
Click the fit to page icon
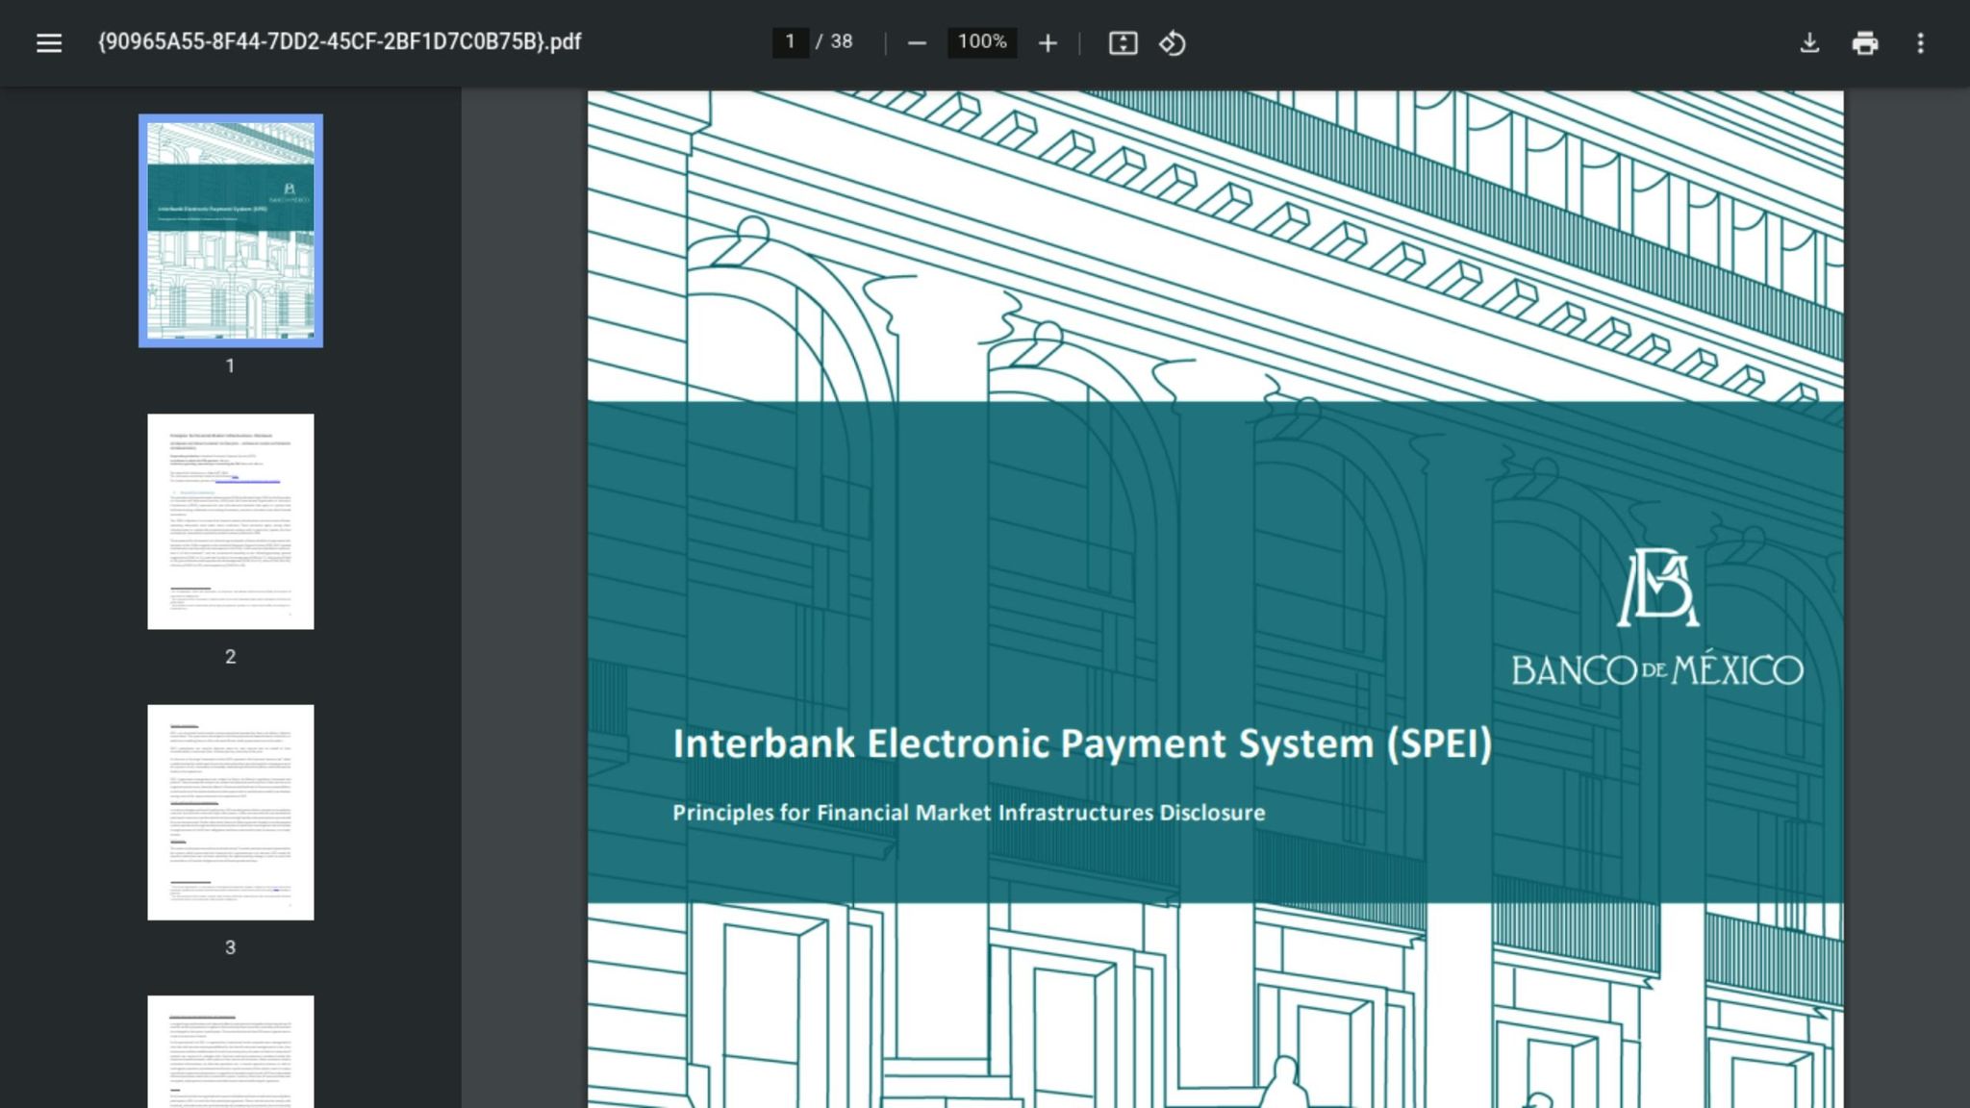tap(1123, 42)
